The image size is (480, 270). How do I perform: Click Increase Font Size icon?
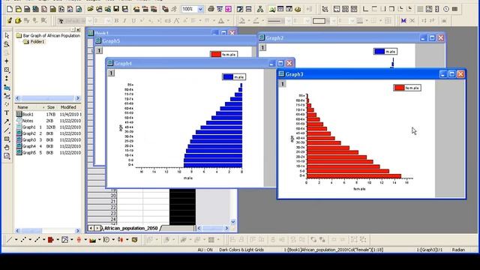(x=177, y=21)
